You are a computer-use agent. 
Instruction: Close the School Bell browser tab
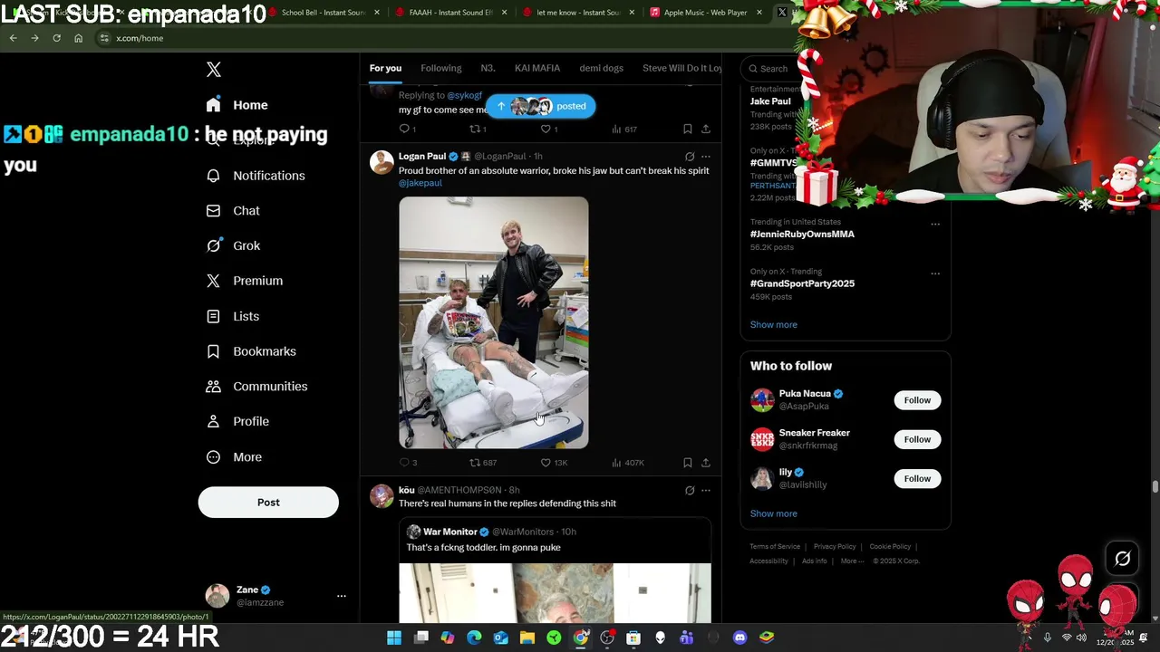click(377, 13)
